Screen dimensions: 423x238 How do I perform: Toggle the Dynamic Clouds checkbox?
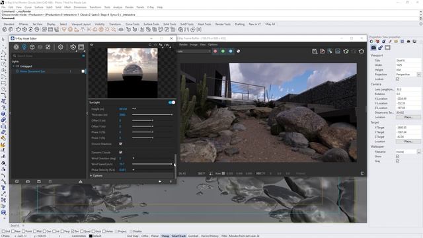tap(120, 153)
